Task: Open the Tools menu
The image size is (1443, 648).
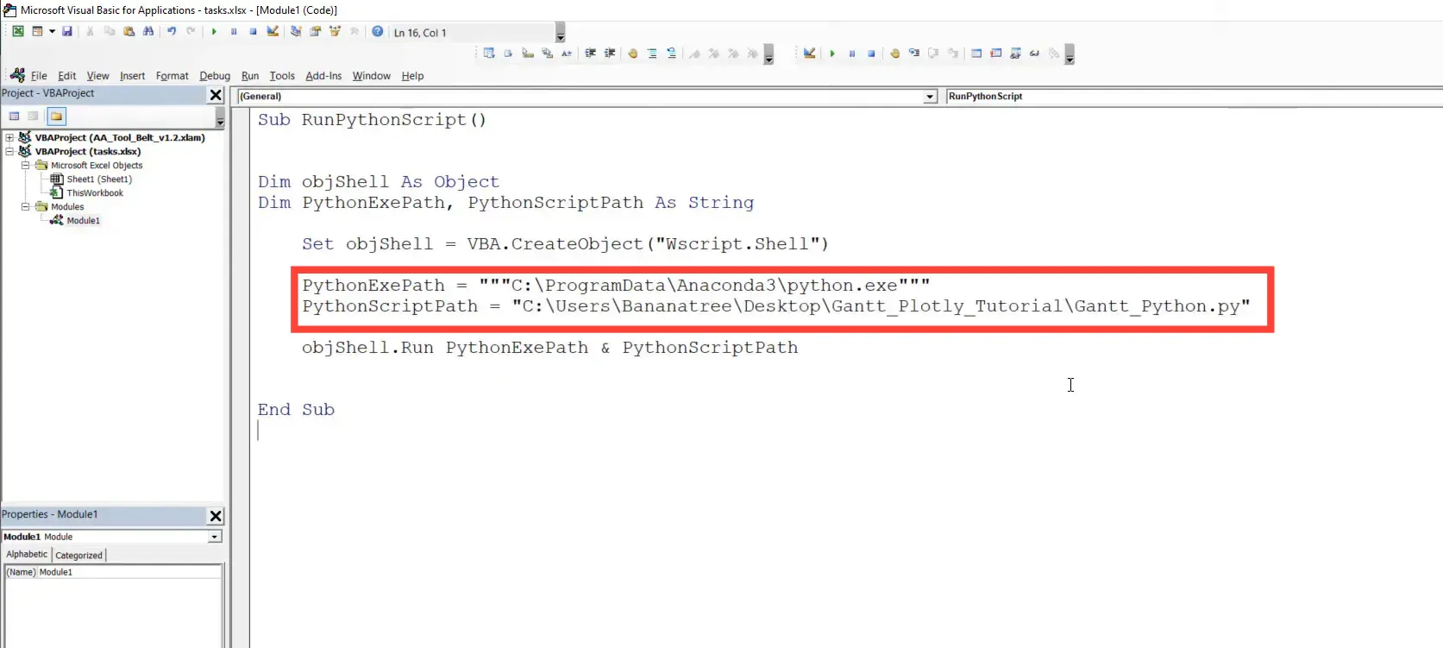Action: coord(282,76)
